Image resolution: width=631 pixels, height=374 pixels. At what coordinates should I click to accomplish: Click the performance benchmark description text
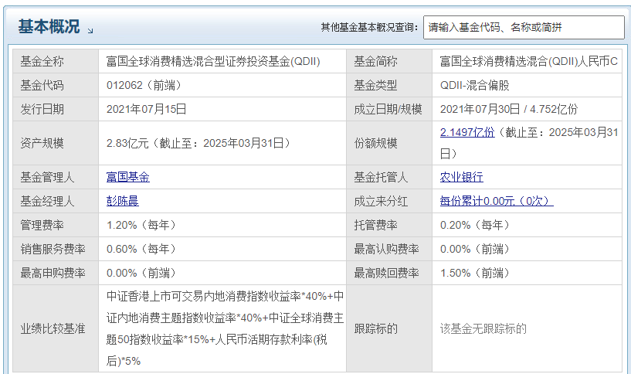click(x=225, y=328)
